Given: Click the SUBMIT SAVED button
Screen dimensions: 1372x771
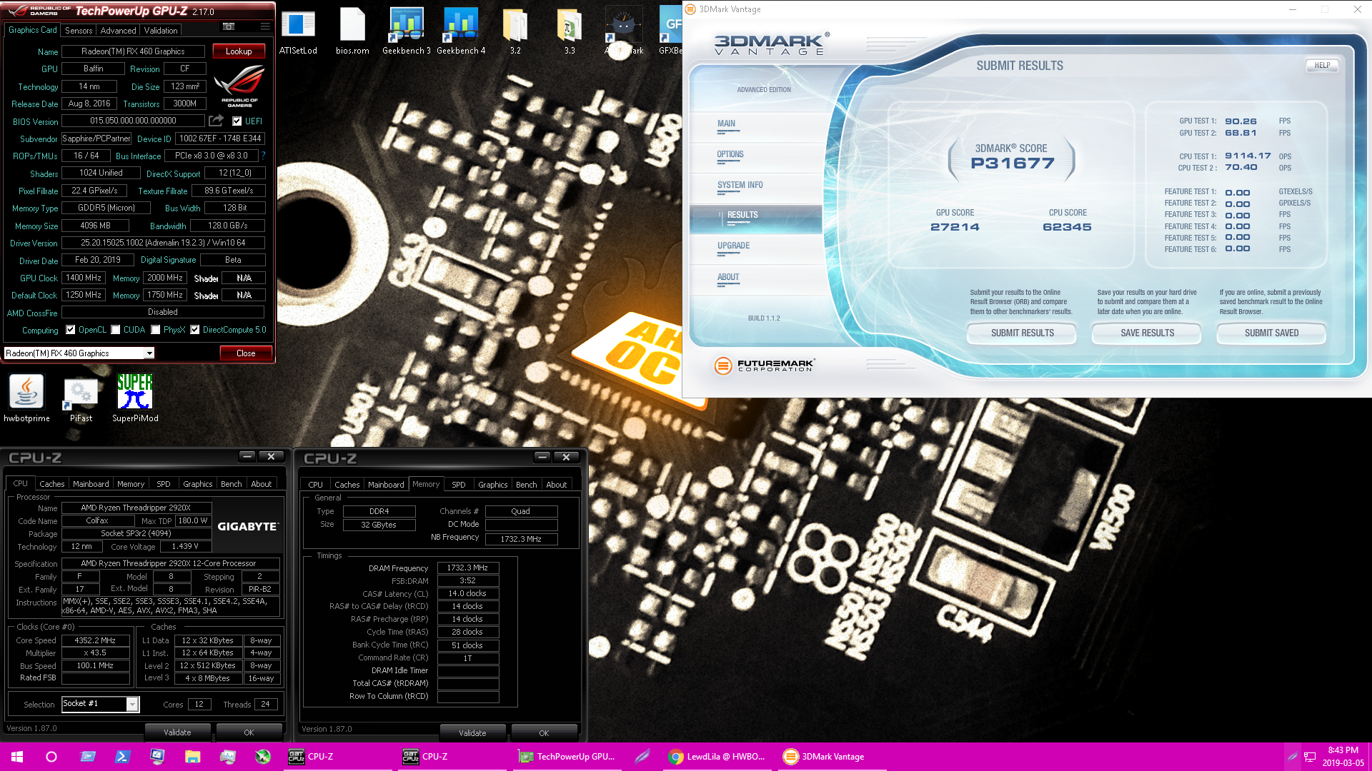Looking at the screenshot, I should click(x=1271, y=333).
